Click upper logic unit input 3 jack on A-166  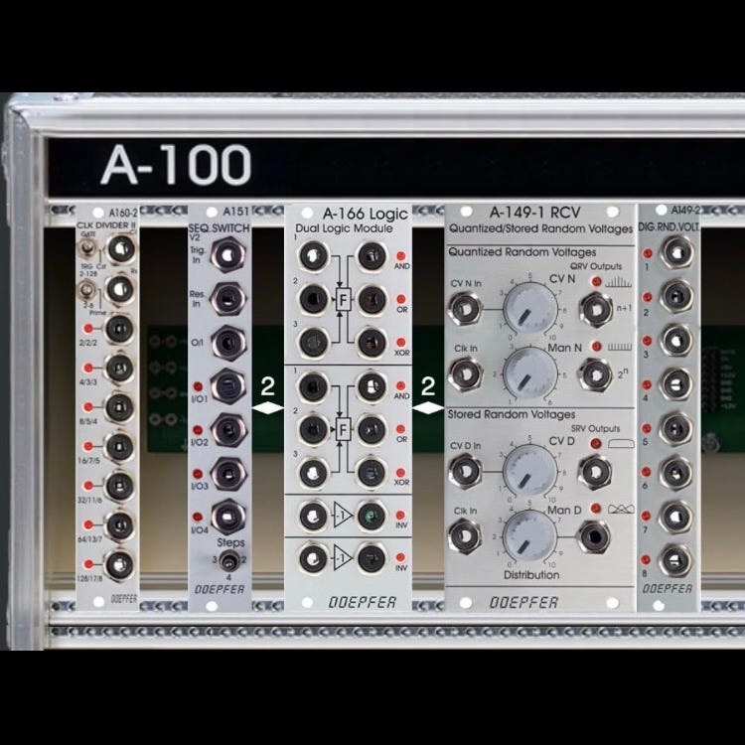point(314,342)
